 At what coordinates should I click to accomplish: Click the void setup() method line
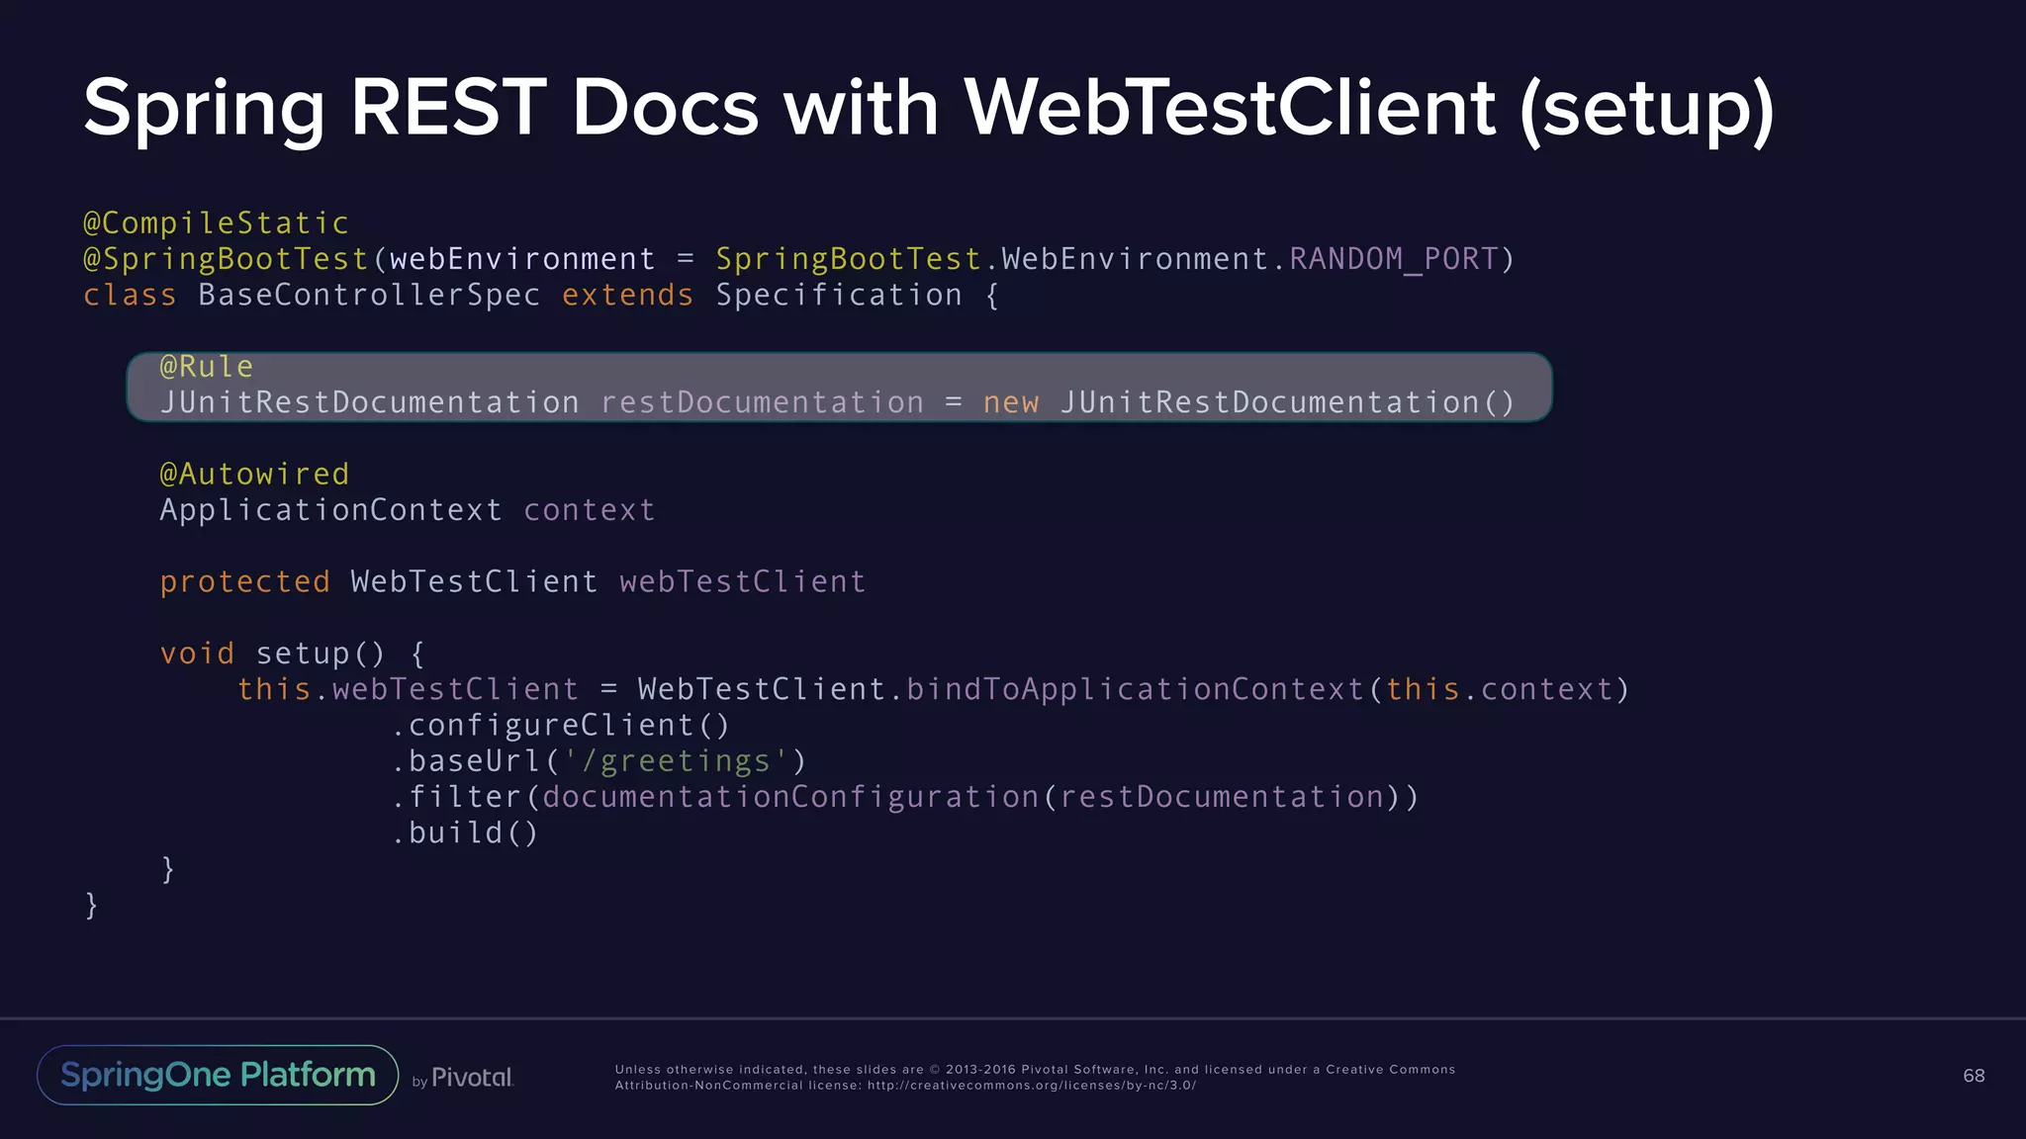pyautogui.click(x=293, y=654)
